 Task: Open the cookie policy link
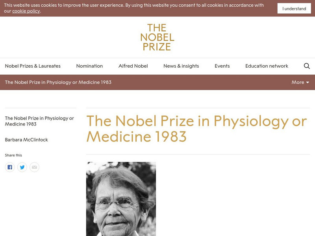pyautogui.click(x=26, y=11)
